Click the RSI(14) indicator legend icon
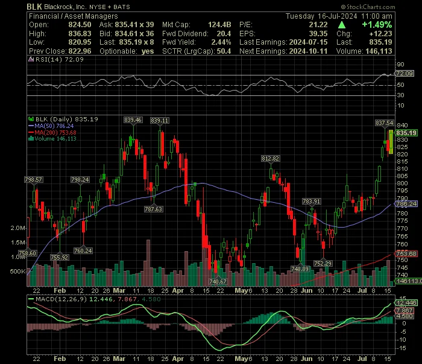The width and height of the screenshot is (422, 364). [31, 59]
